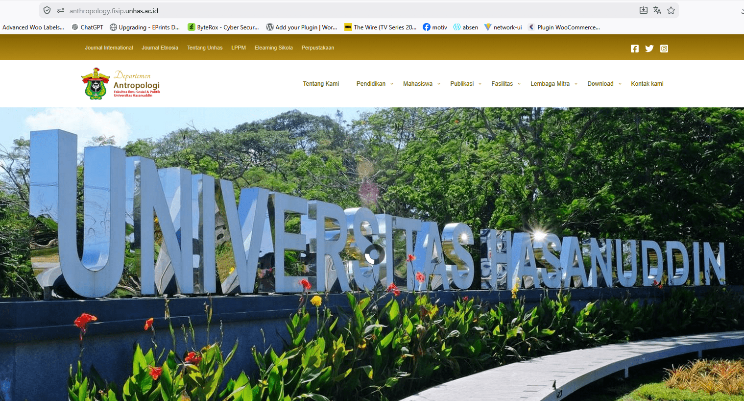Expand the Mahasiswa dropdown menu

click(x=421, y=84)
